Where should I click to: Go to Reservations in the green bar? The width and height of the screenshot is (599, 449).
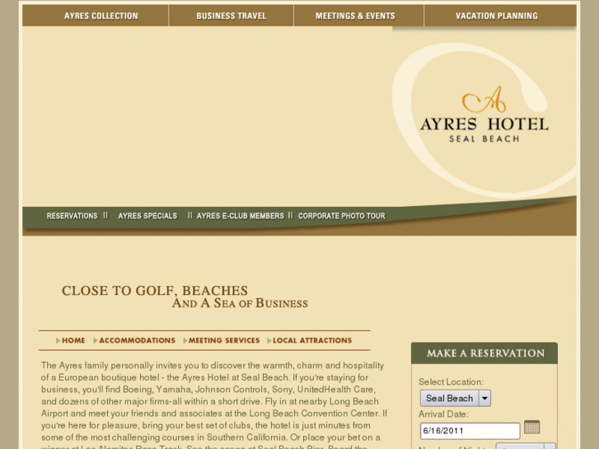72,216
